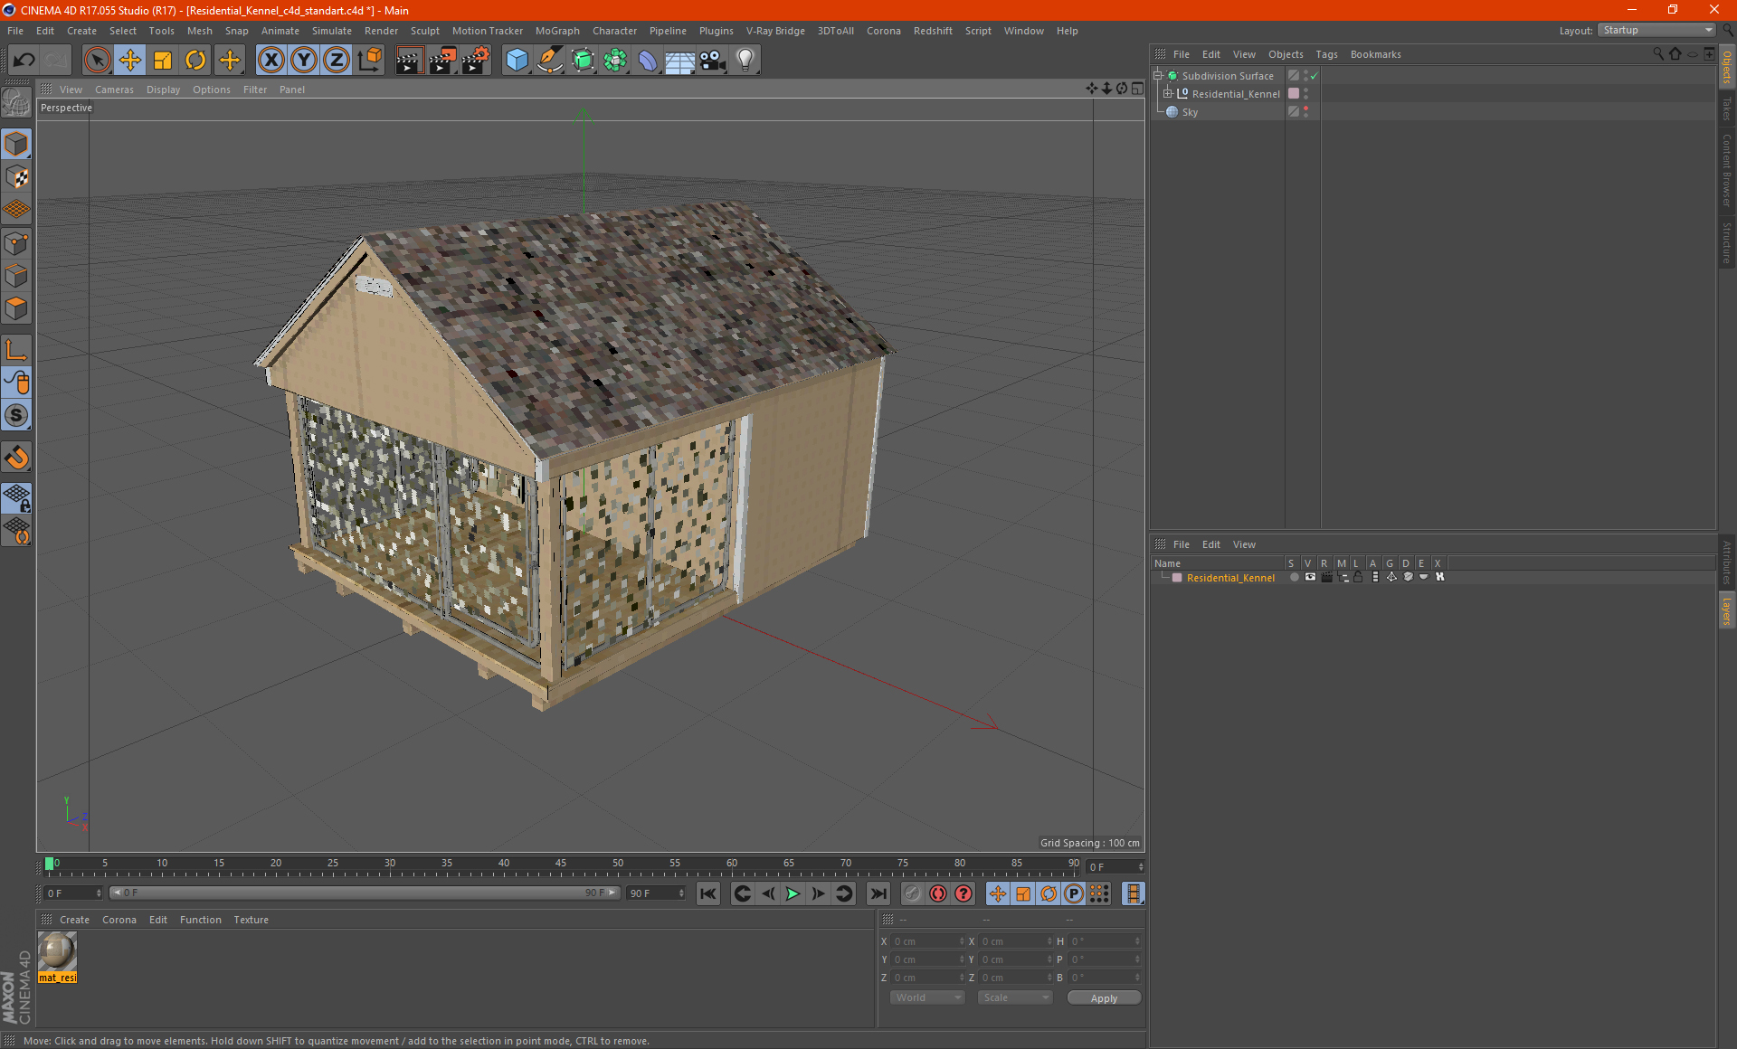
Task: Click Apply button in coordinates panel
Action: coord(1098,998)
